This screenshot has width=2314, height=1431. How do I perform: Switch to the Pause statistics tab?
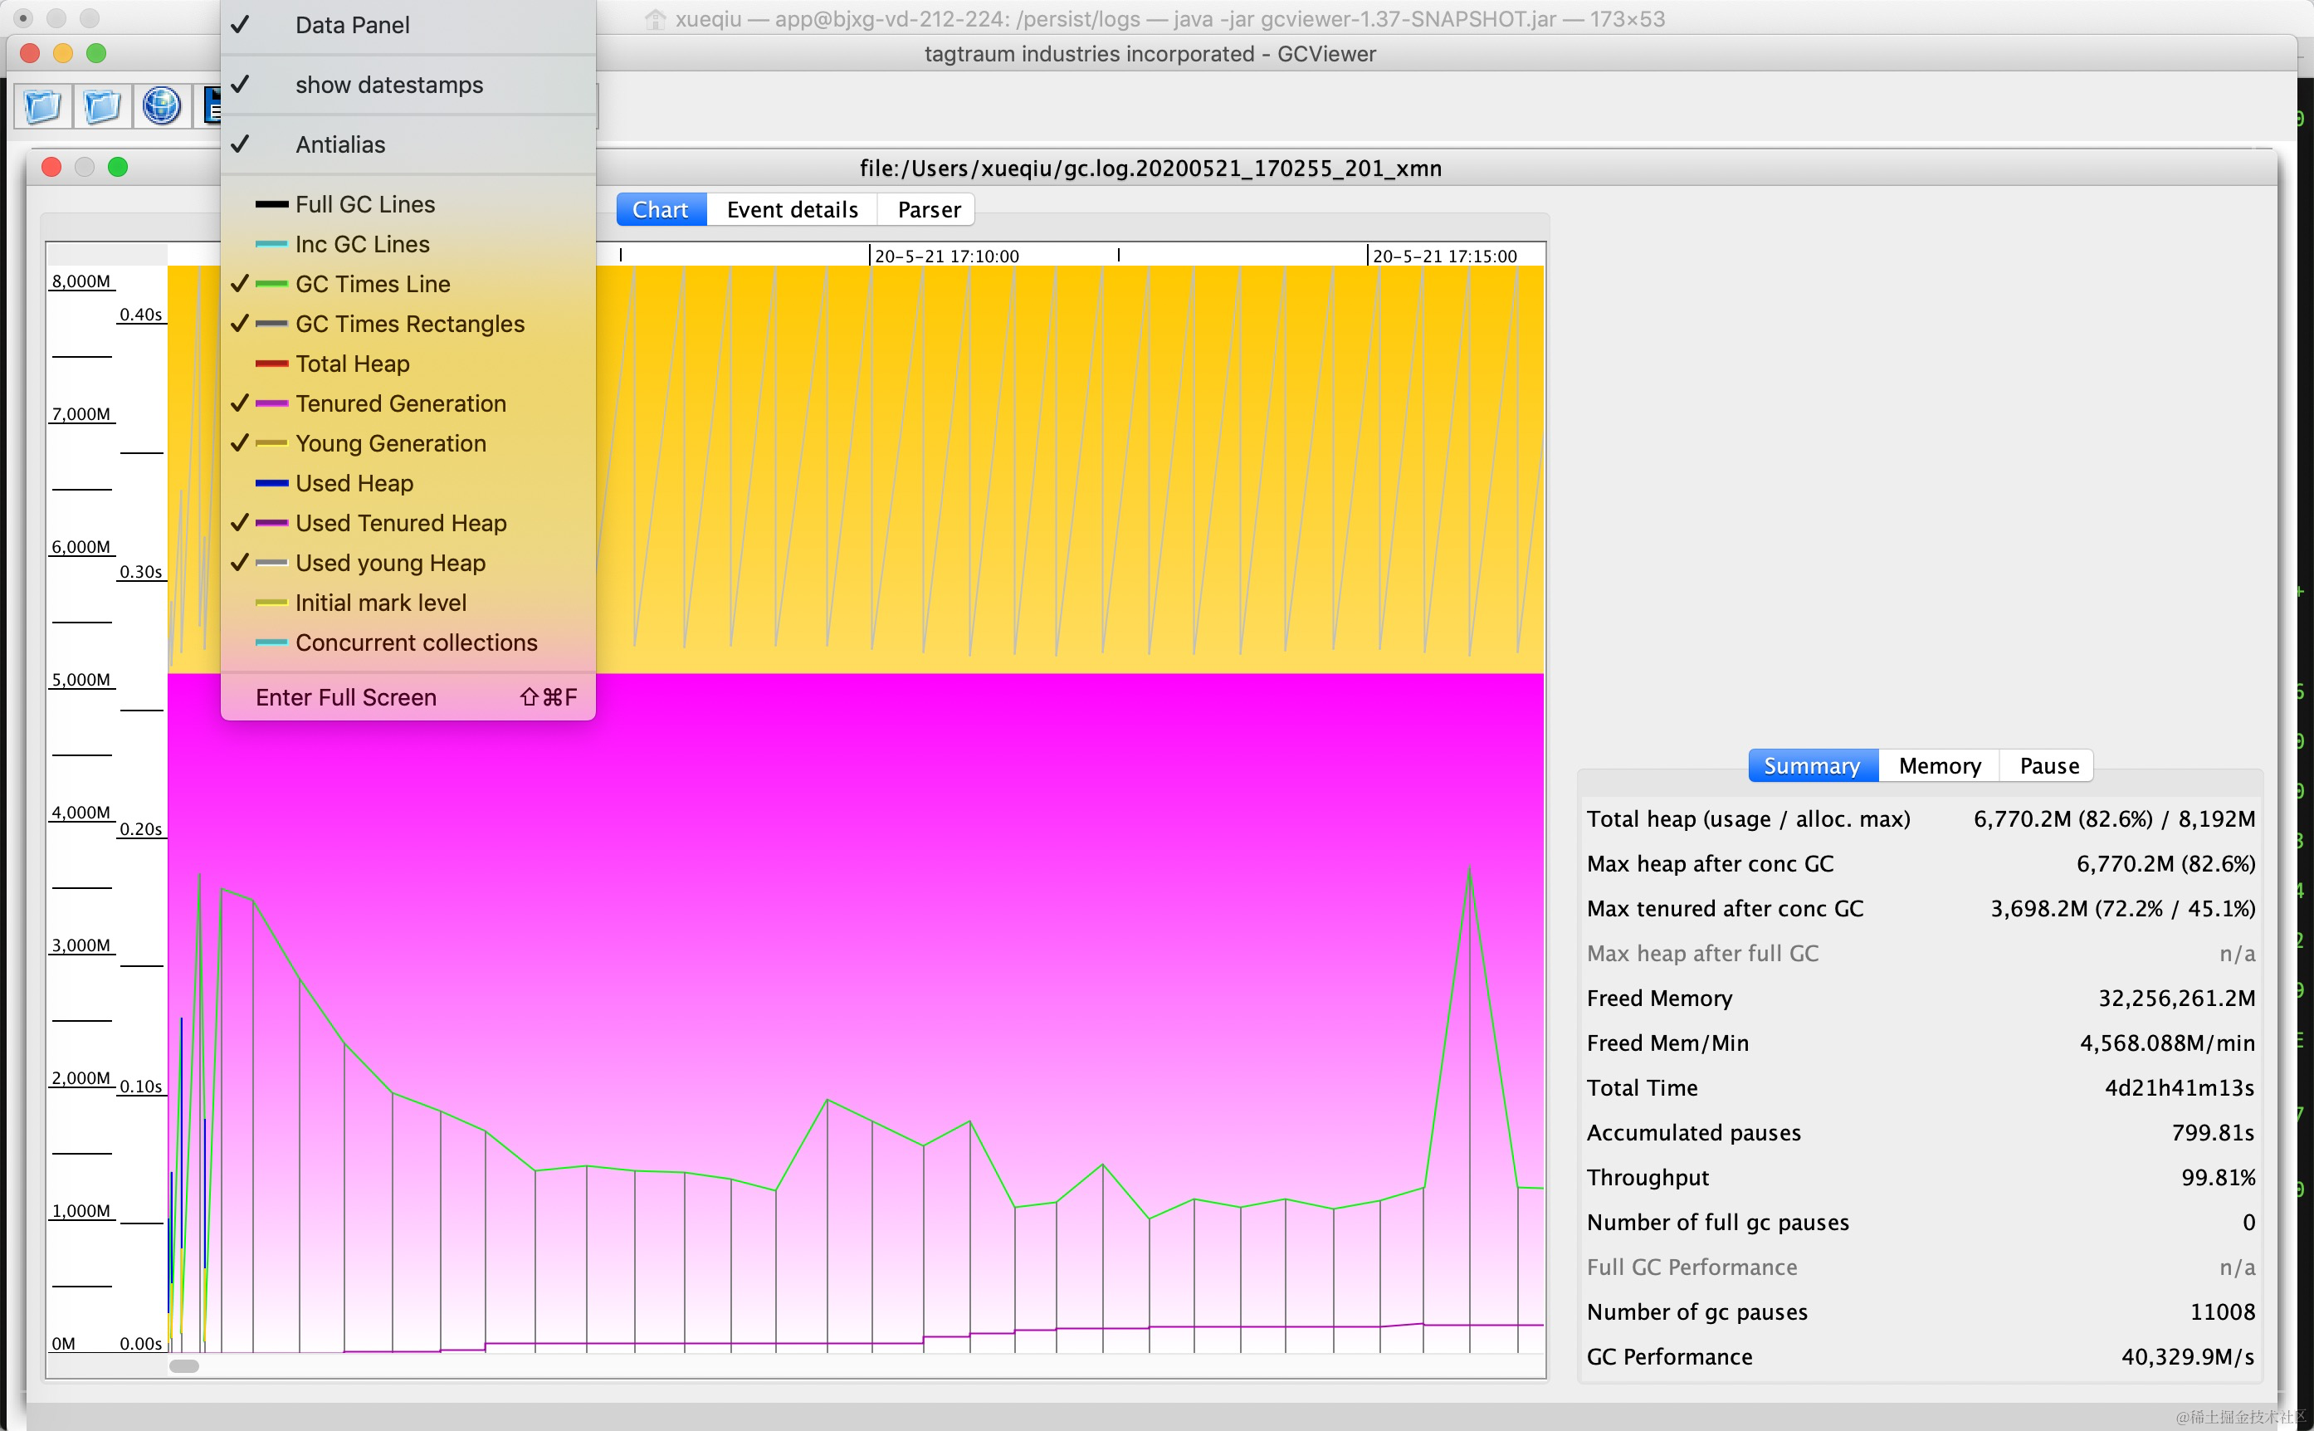point(2048,765)
